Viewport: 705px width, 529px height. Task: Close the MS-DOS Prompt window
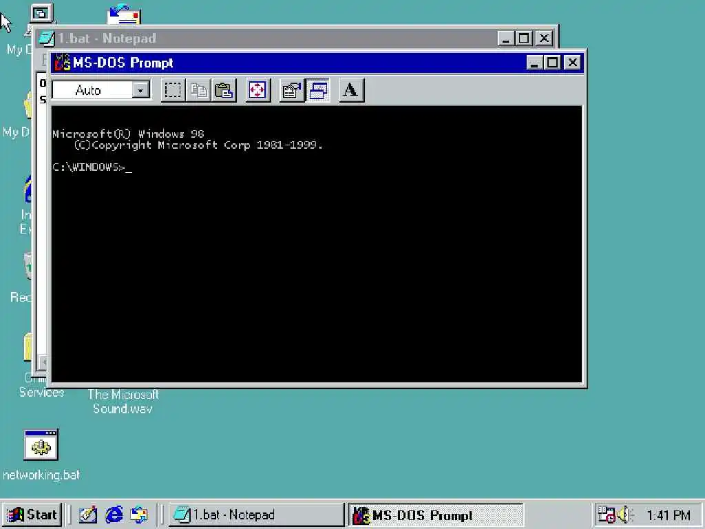point(572,63)
